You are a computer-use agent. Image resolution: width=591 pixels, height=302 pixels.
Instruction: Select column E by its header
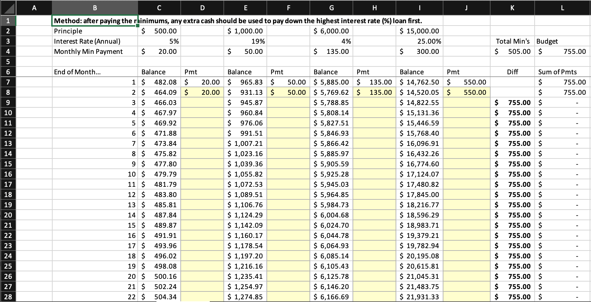tap(245, 8)
